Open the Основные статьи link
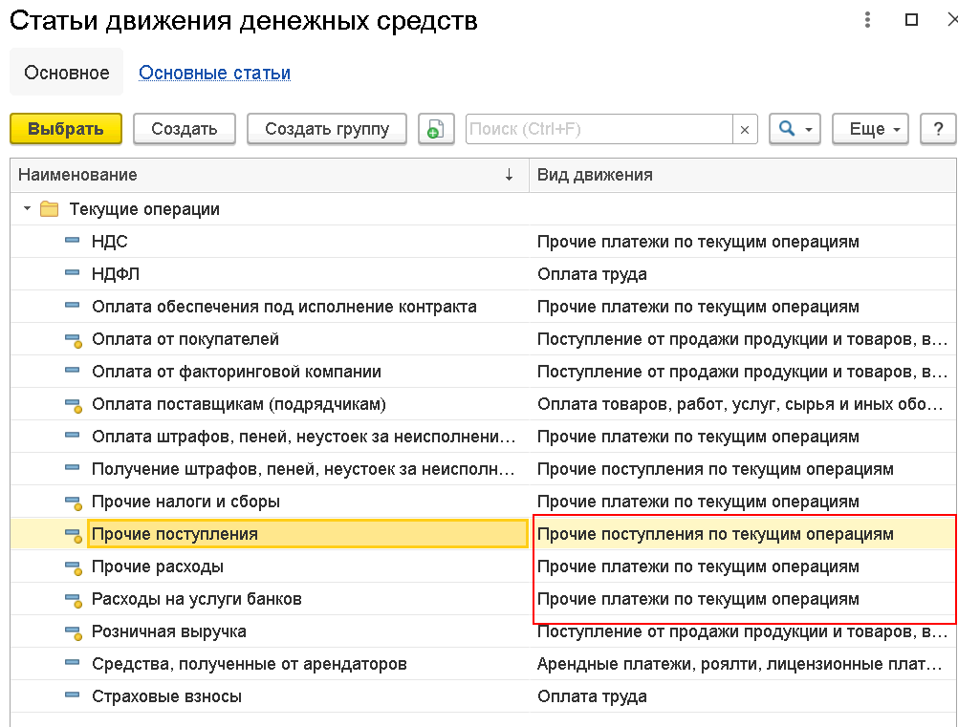The height and width of the screenshot is (727, 958). (214, 73)
